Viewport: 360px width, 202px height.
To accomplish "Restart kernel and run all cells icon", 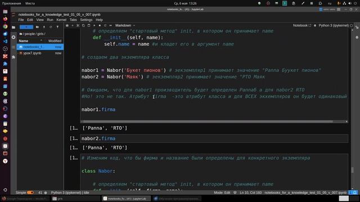I will coord(110,25).
